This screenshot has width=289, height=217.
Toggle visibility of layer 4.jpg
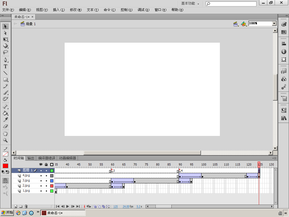(41, 176)
